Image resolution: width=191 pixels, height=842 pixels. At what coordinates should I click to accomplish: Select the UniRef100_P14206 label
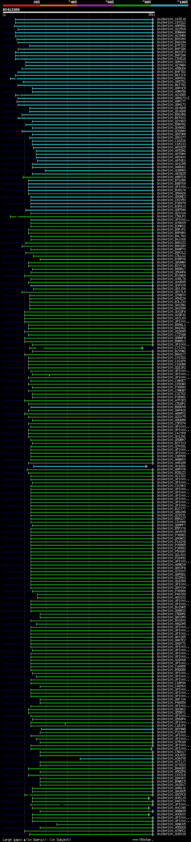point(171,542)
